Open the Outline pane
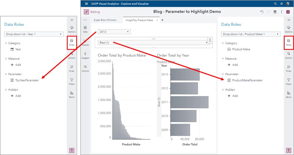This screenshot has height=155, width=294. coord(85,69)
